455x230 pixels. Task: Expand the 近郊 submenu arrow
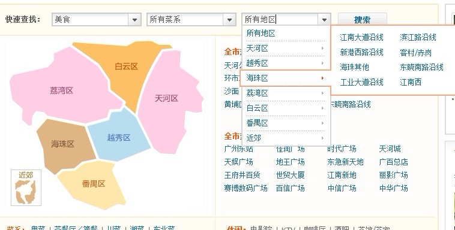pos(322,138)
